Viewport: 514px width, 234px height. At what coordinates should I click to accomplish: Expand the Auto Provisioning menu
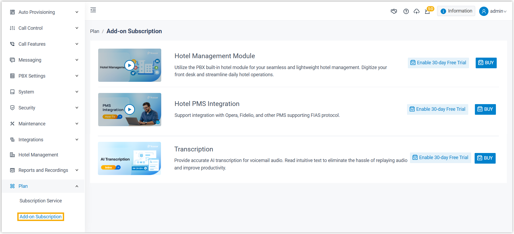[44, 12]
